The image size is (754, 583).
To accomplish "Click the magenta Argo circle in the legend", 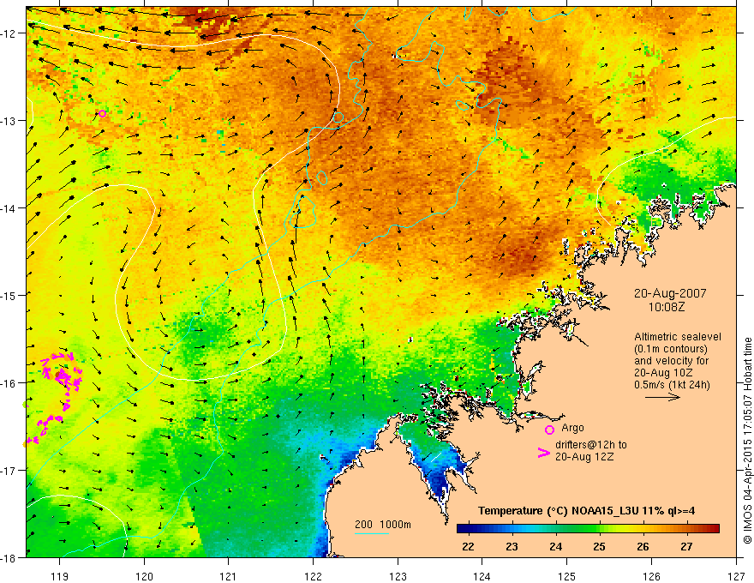I will [549, 430].
